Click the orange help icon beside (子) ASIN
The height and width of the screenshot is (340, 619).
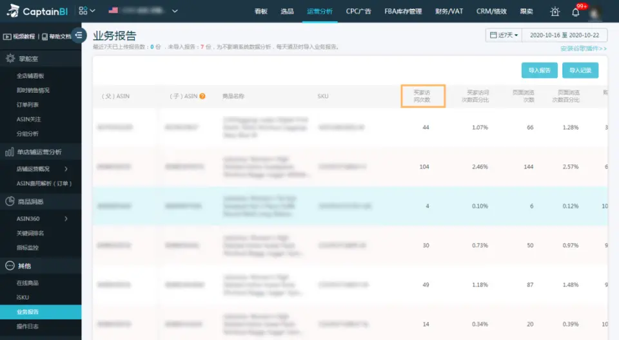click(x=202, y=96)
